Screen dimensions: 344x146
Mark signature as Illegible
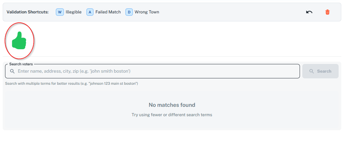click(69, 12)
